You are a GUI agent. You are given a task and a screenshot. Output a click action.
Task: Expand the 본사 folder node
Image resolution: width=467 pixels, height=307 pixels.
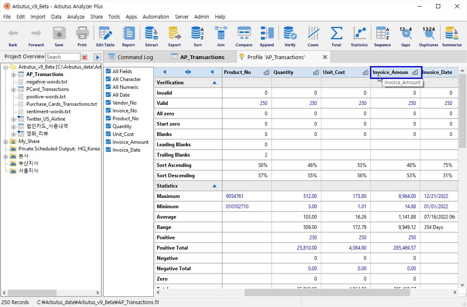tap(5, 156)
